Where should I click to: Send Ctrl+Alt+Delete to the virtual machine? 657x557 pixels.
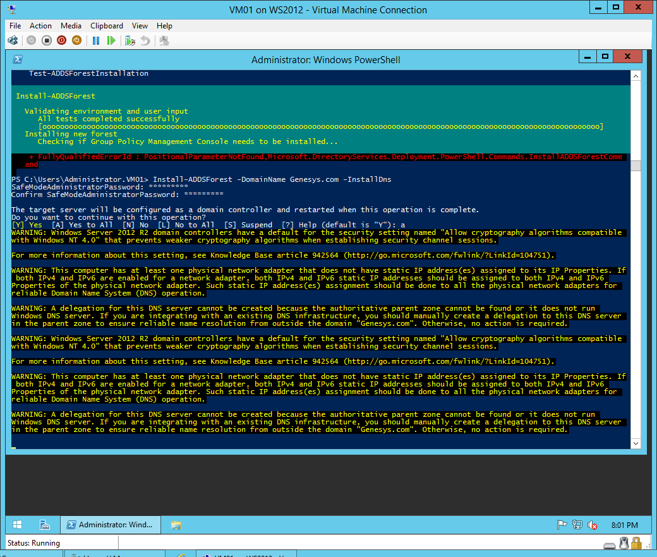pos(13,40)
